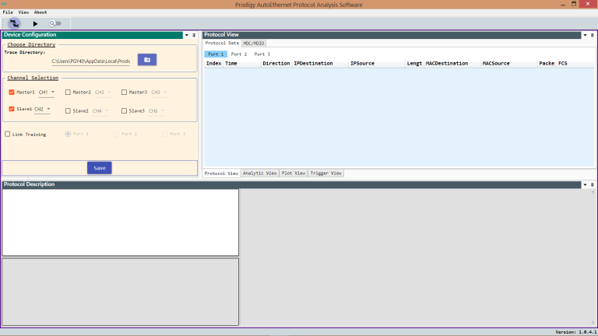Check the Link Training checkbox
The width and height of the screenshot is (598, 336).
[7, 134]
